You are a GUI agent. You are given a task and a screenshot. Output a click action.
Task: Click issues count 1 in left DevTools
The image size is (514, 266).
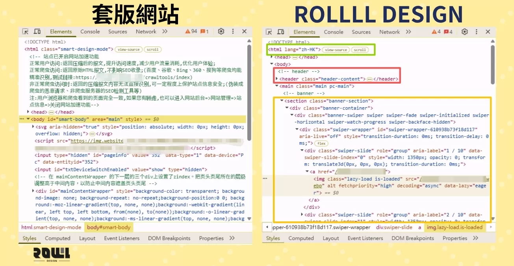coord(204,32)
